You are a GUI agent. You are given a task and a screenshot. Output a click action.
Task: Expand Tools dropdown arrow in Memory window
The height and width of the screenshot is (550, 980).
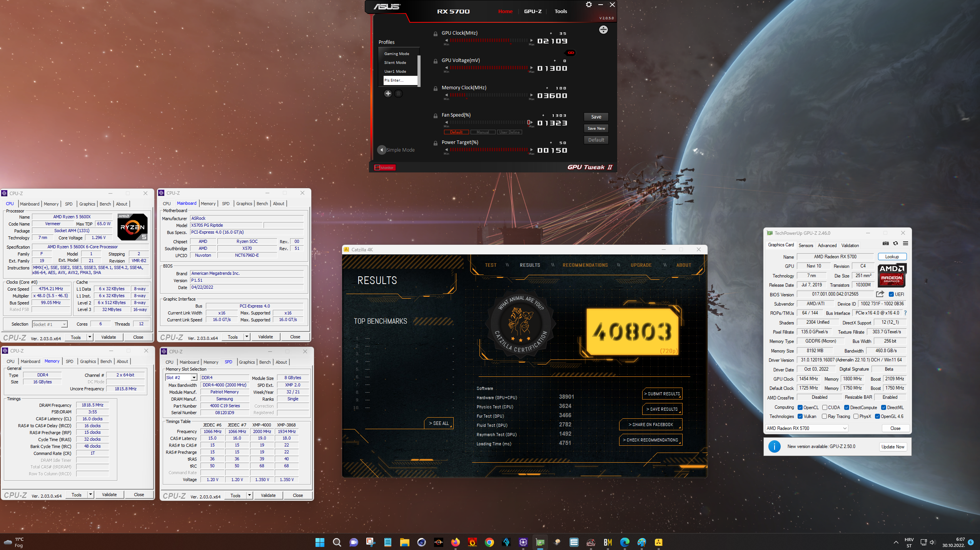[90, 495]
